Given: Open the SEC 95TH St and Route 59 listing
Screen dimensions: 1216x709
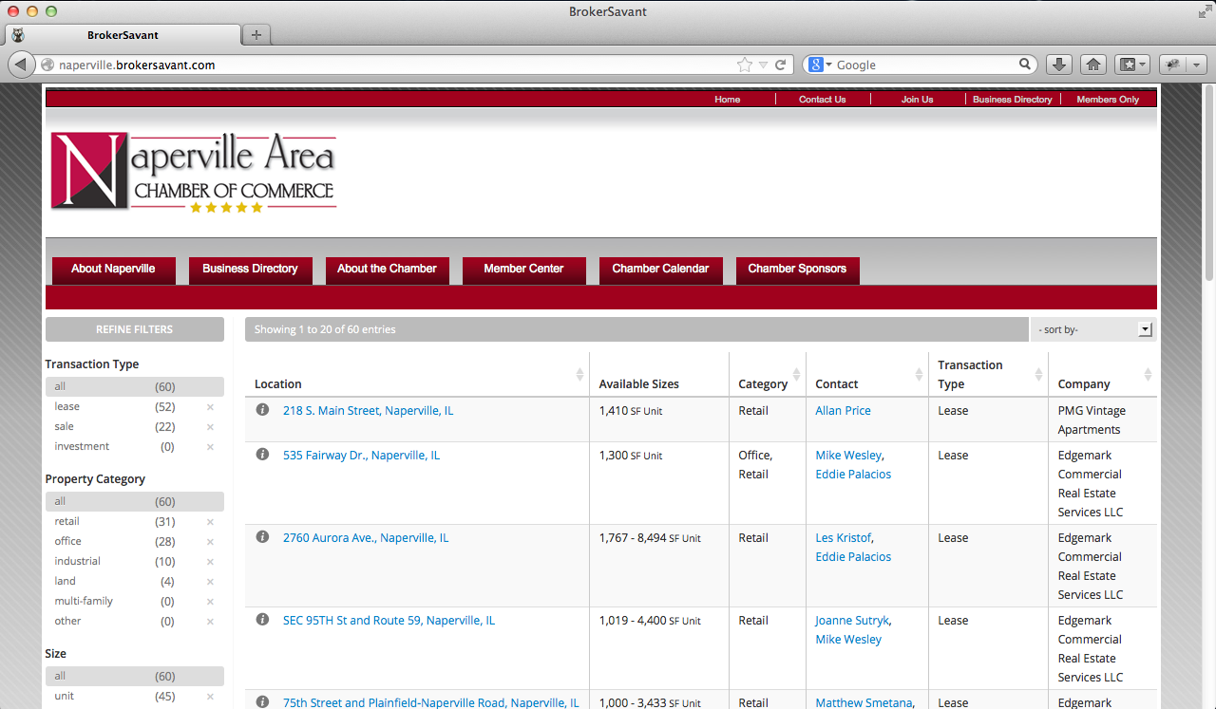Looking at the screenshot, I should (389, 621).
